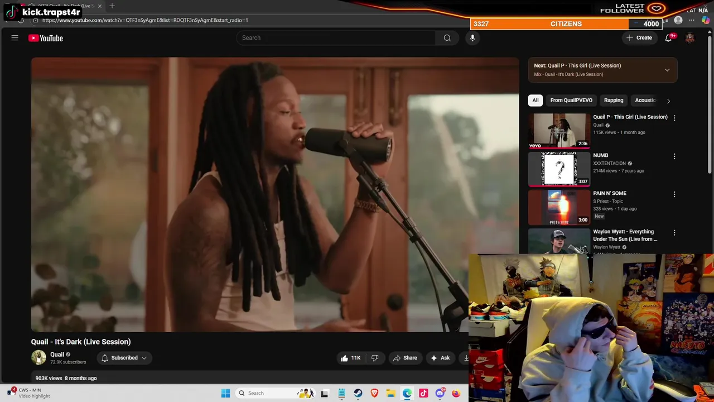This screenshot has width=714, height=402.
Task: Select the Acoustic filter chip
Action: coord(645,100)
